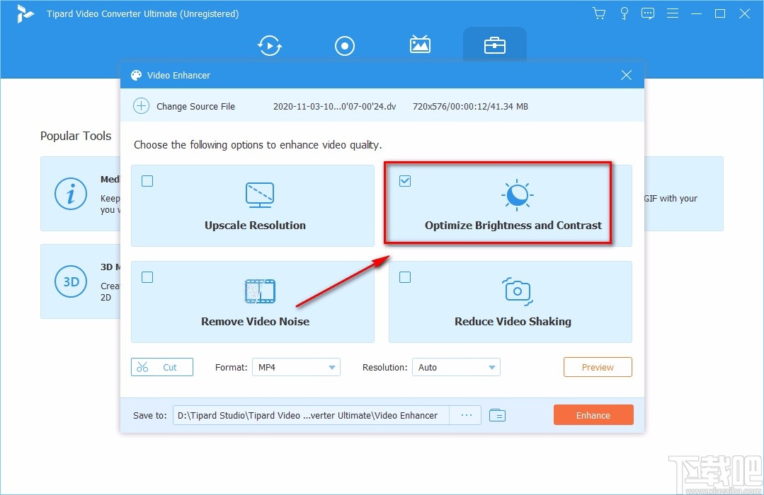The height and width of the screenshot is (495, 764).
Task: Click the Tipard app logo
Action: point(24,13)
